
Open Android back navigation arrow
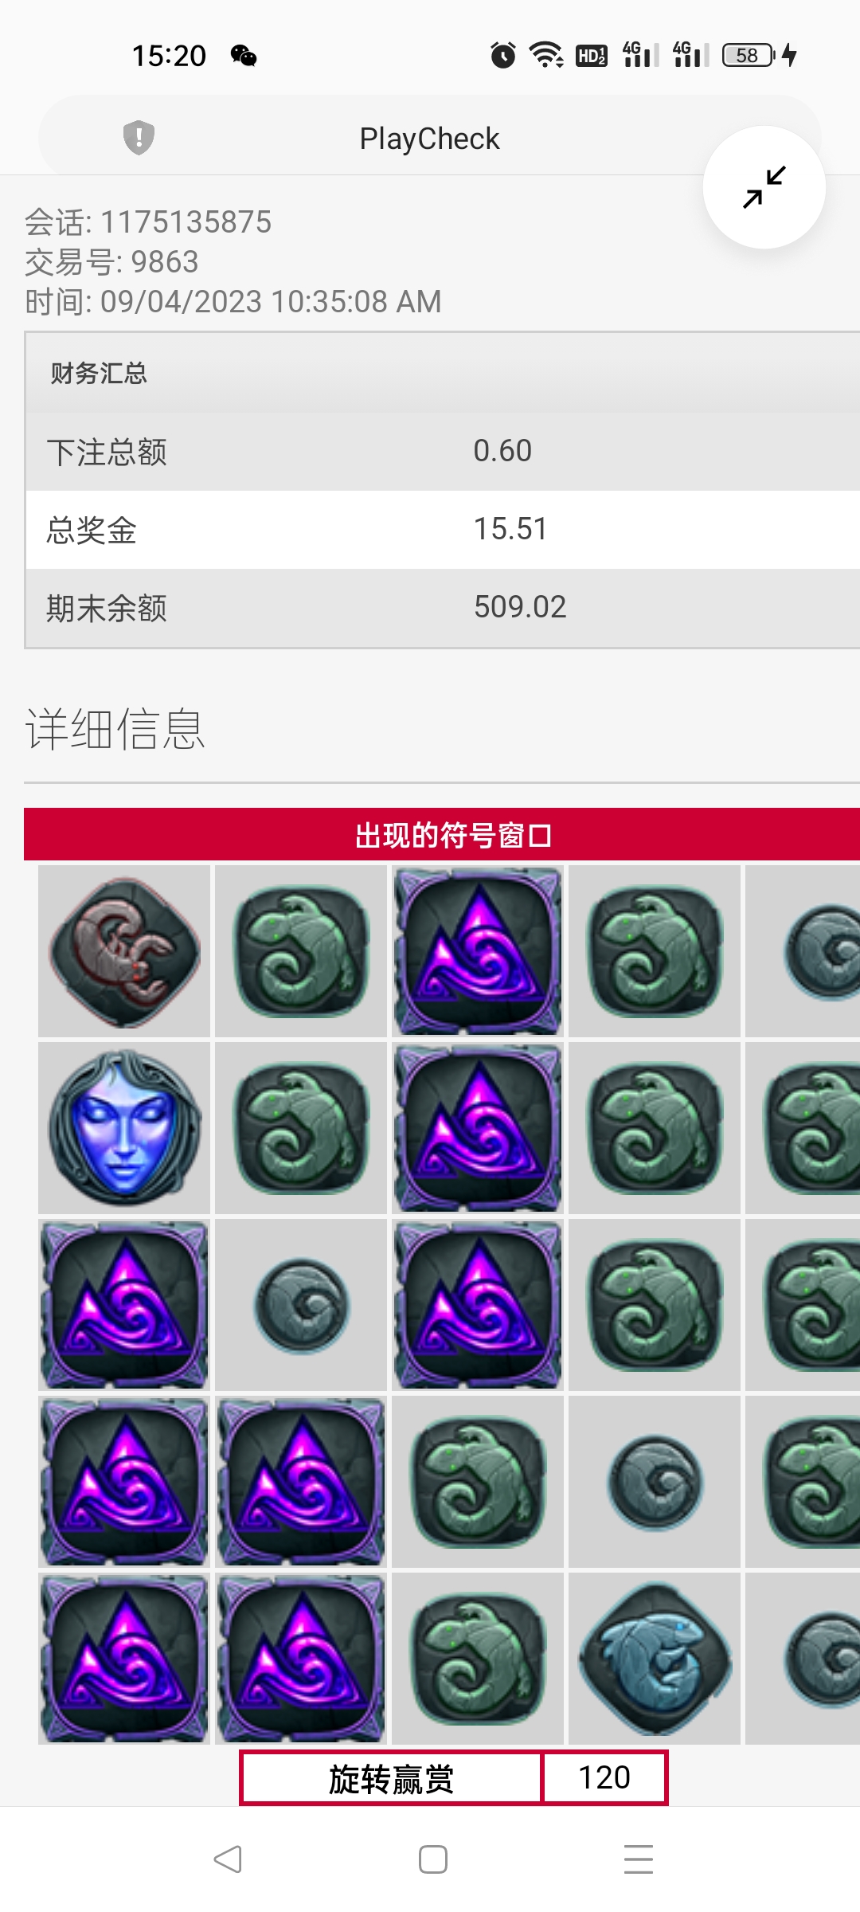click(228, 1859)
